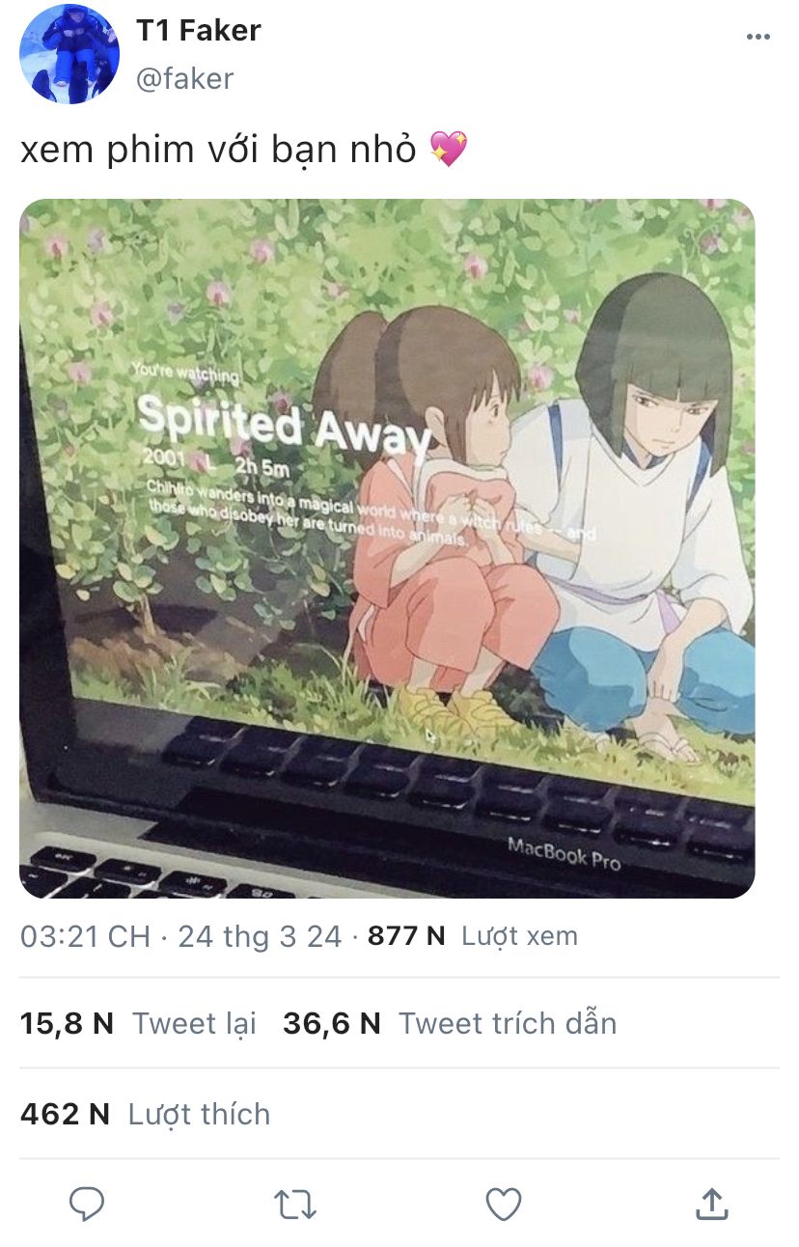View the 15,8 N Tweet lại list
The width and height of the screenshot is (799, 1247).
pos(138,1023)
